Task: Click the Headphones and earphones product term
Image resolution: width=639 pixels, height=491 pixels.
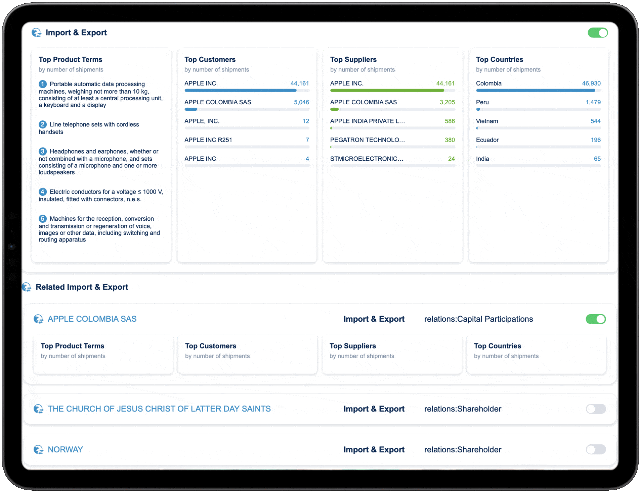Action: click(99, 162)
